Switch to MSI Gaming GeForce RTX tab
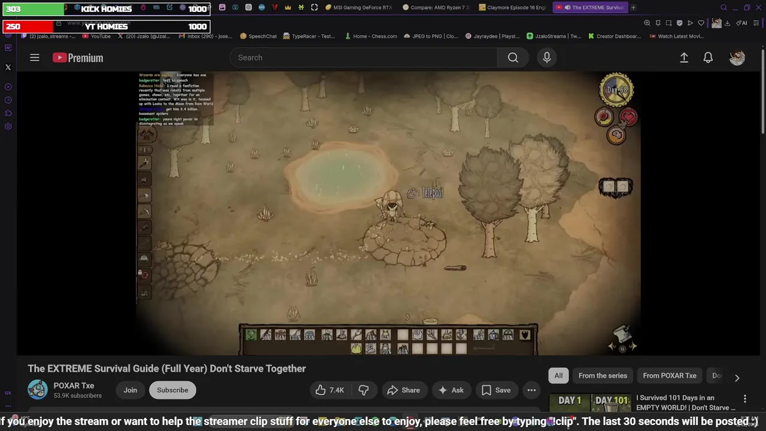Image resolution: width=766 pixels, height=431 pixels. (358, 7)
